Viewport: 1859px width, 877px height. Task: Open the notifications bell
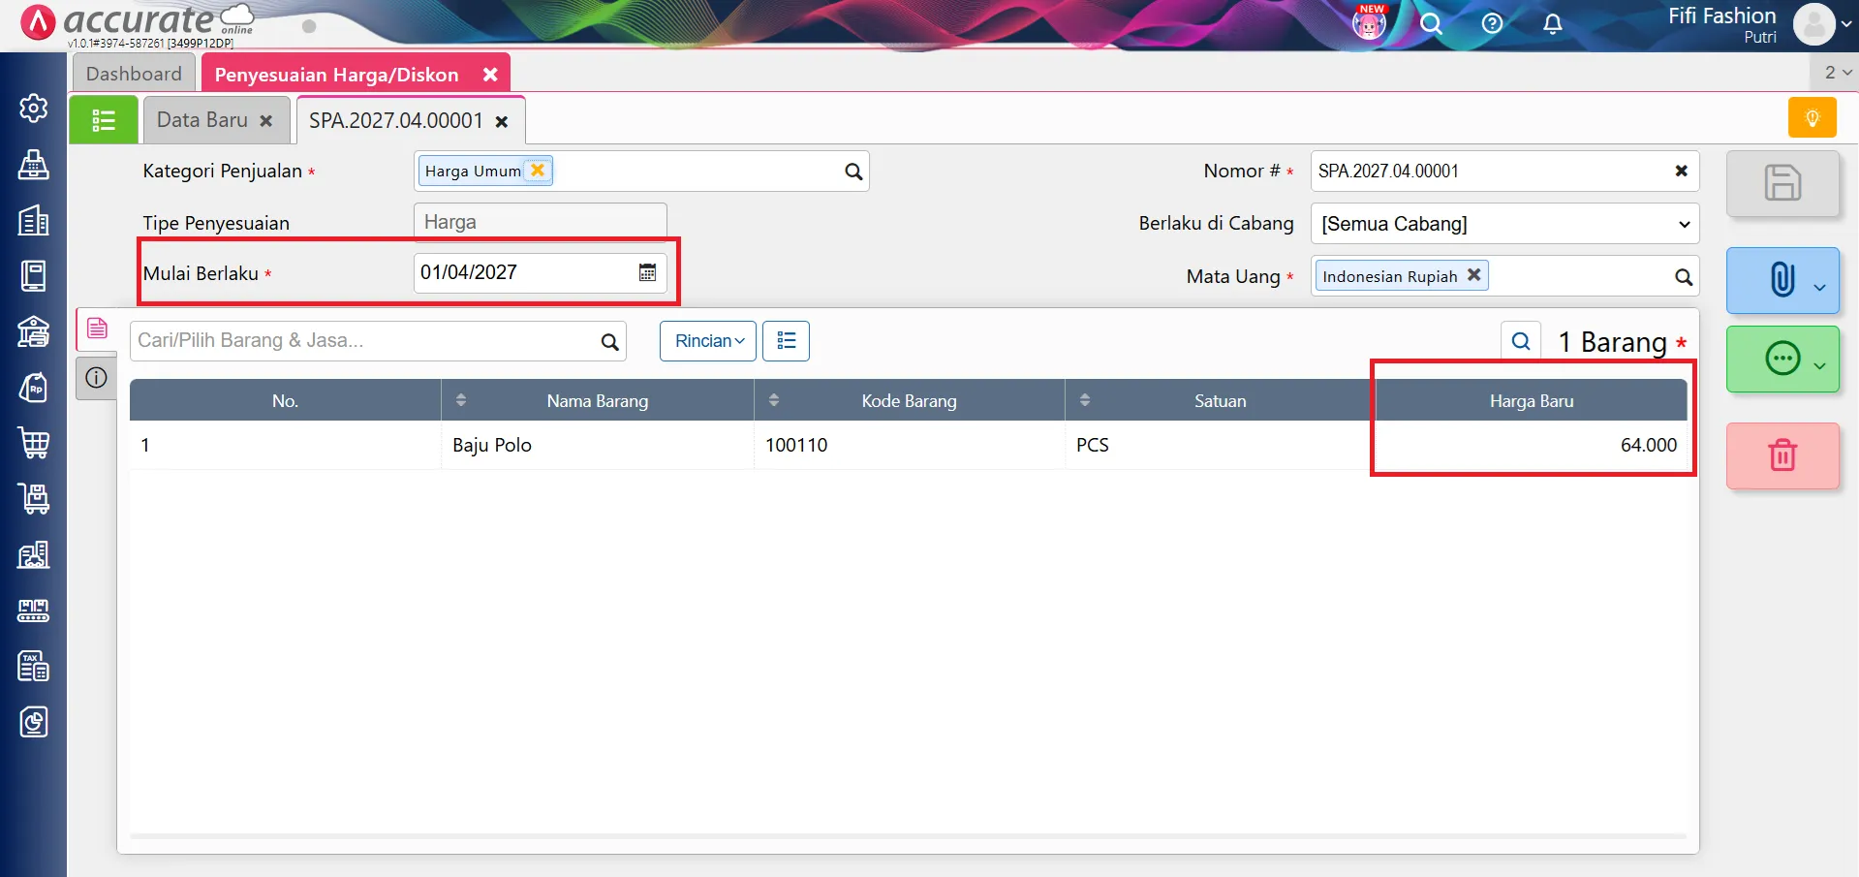tap(1552, 23)
